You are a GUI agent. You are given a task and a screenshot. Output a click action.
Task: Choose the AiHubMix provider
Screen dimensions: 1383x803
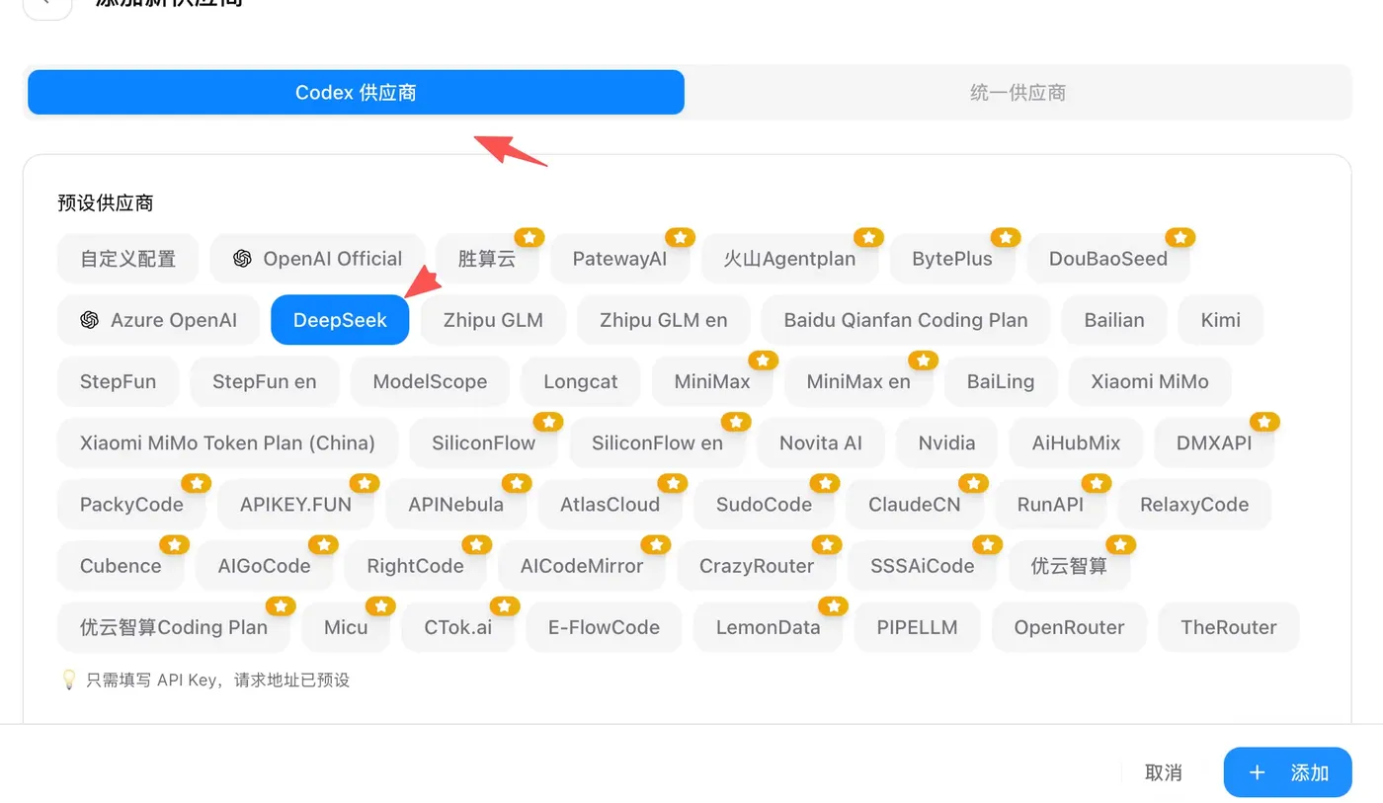(1077, 442)
